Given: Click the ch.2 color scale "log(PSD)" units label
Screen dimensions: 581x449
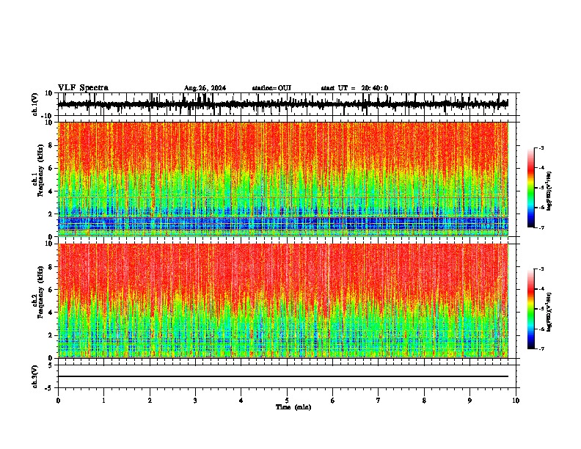Looking at the screenshot, I should pyautogui.click(x=549, y=312).
